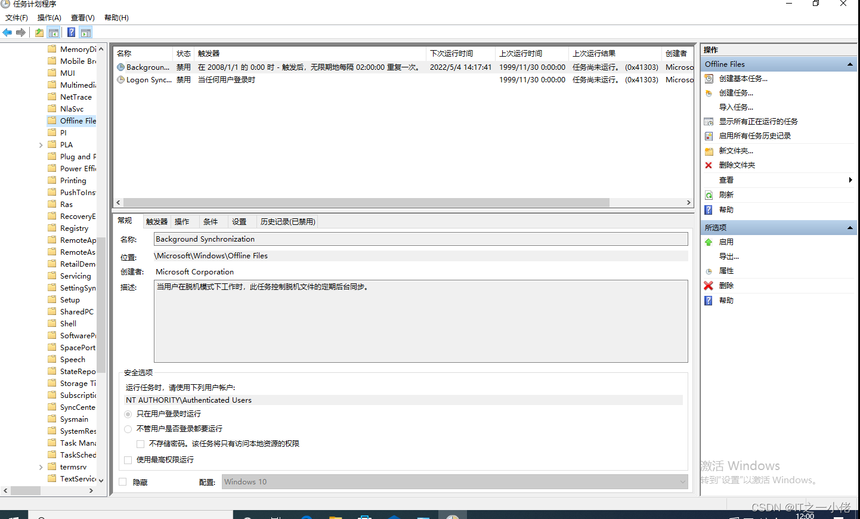This screenshot has width=860, height=519.
Task: Expand the termsrv tree node
Action: (x=41, y=467)
